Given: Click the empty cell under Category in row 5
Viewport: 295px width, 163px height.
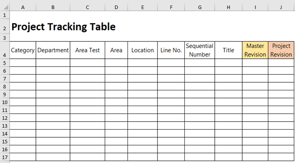Looking at the screenshot, I should click(23, 62).
